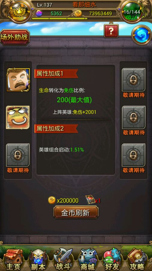Select the mustached hero portrait
Screen dimensions: 152x271
click(18, 80)
